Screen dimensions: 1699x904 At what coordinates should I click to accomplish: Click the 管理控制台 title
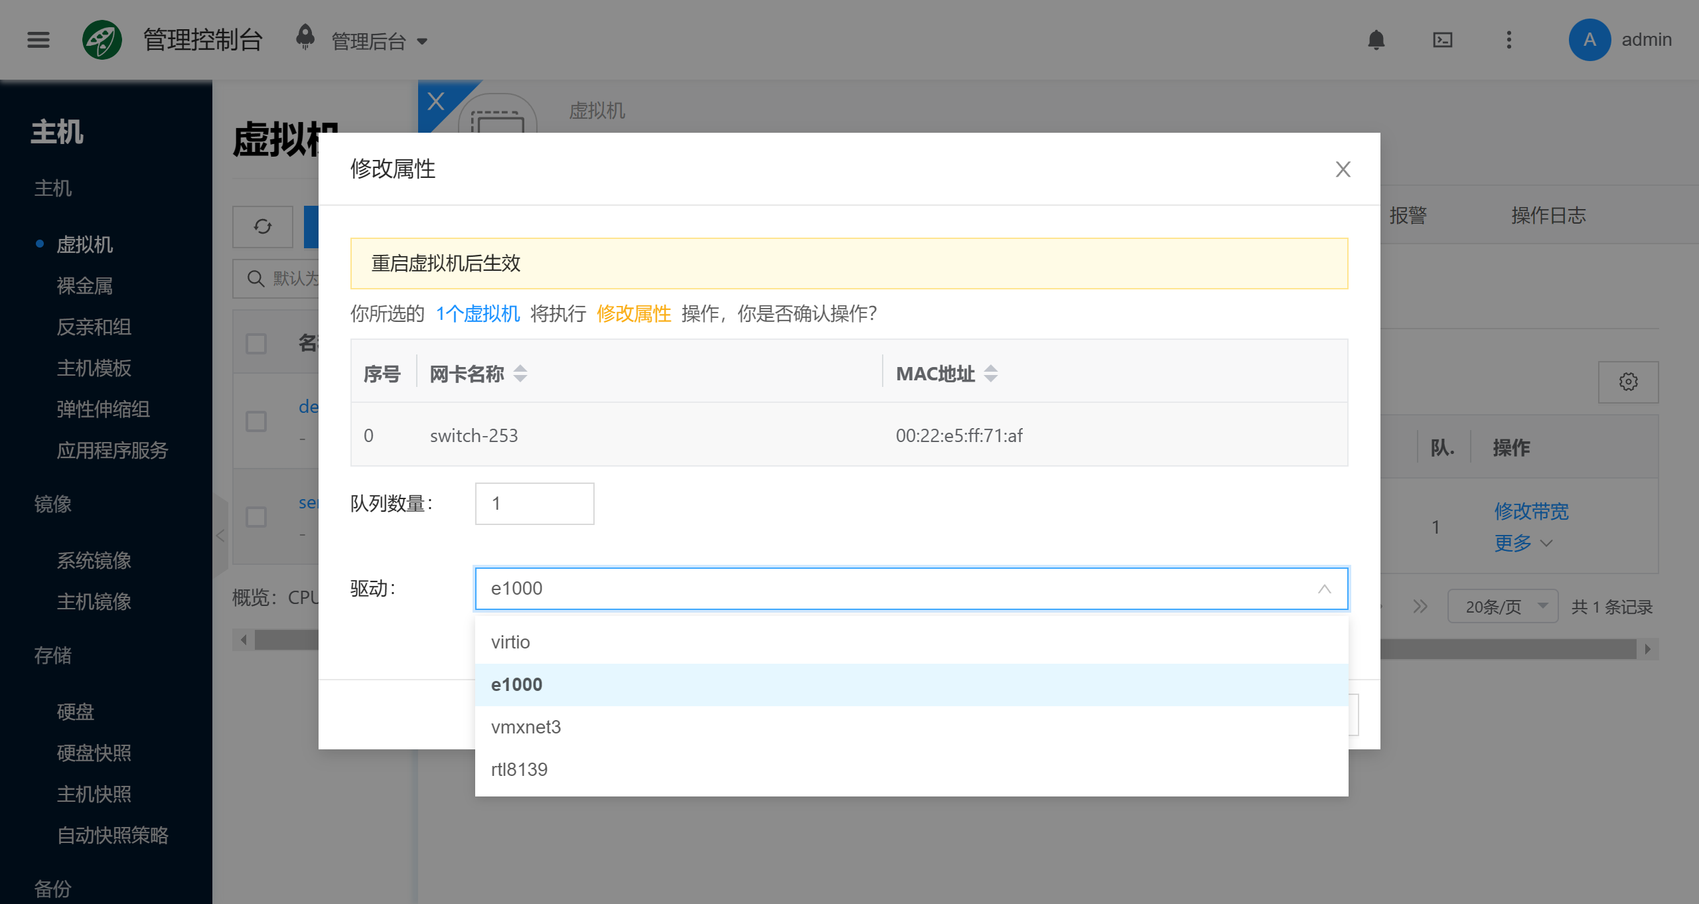point(203,40)
